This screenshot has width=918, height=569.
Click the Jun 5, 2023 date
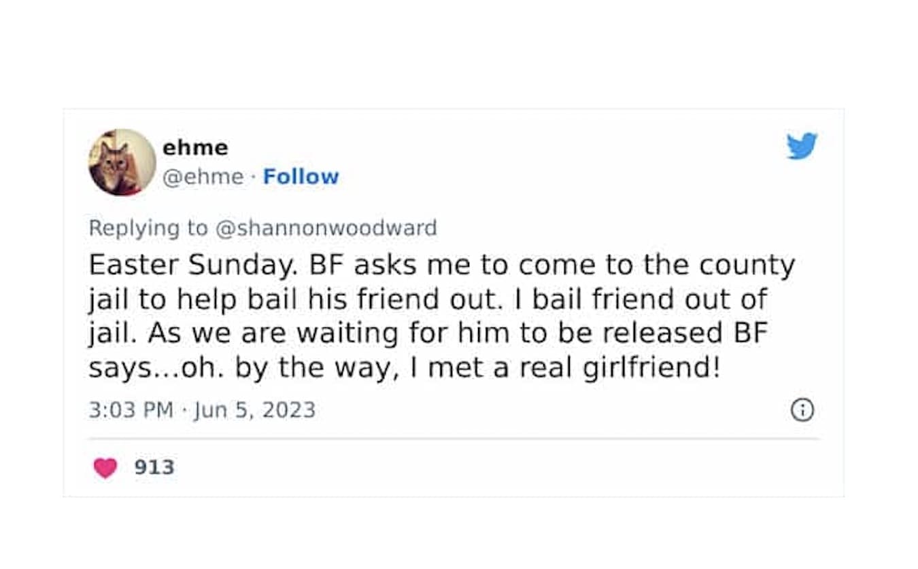(x=254, y=410)
